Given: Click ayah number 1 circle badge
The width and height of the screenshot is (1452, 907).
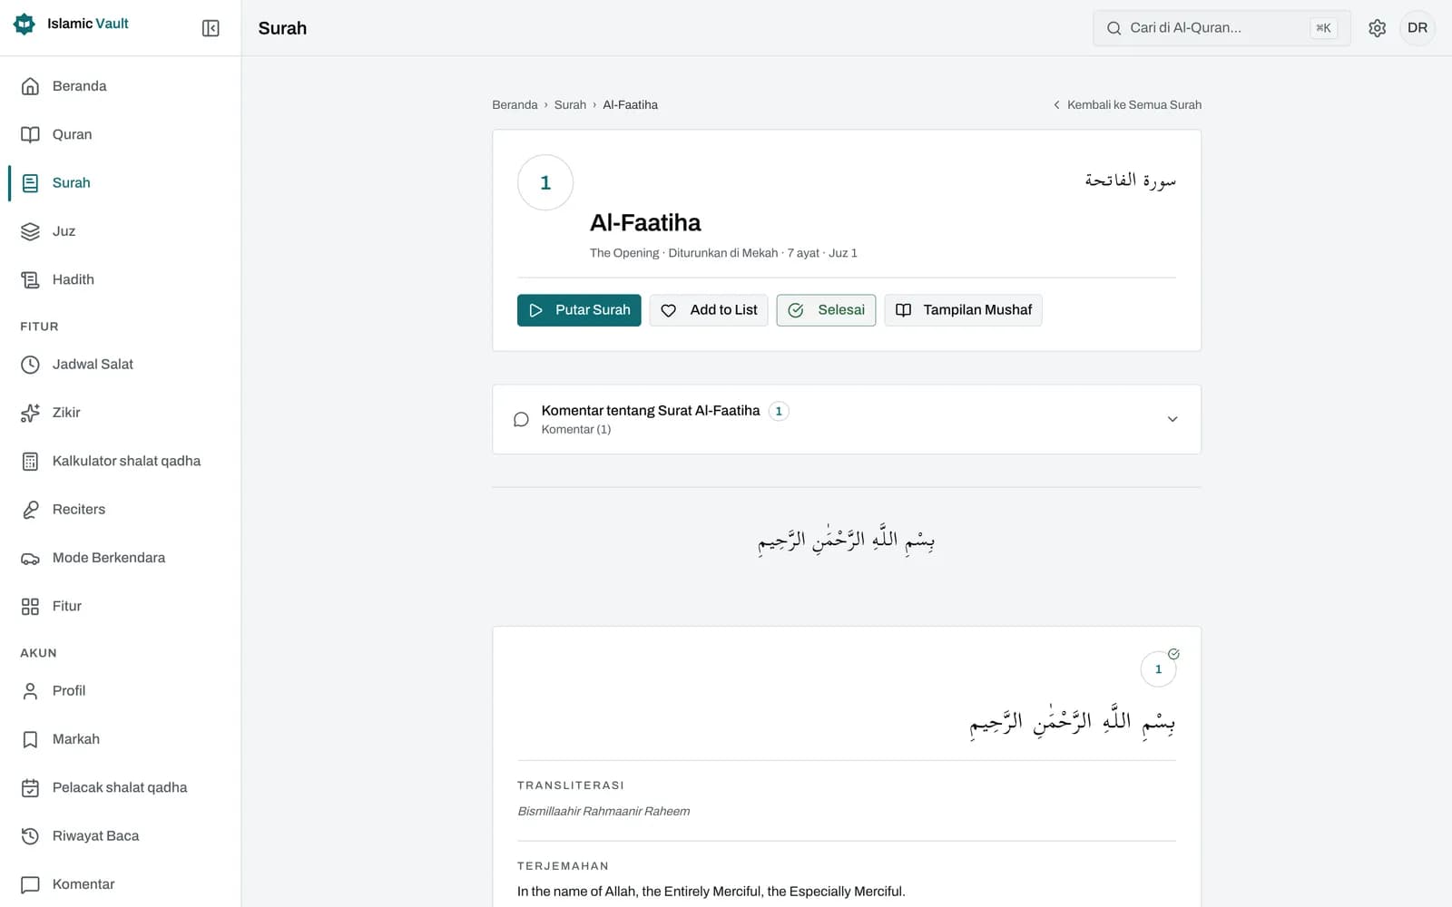Looking at the screenshot, I should coord(1158,669).
